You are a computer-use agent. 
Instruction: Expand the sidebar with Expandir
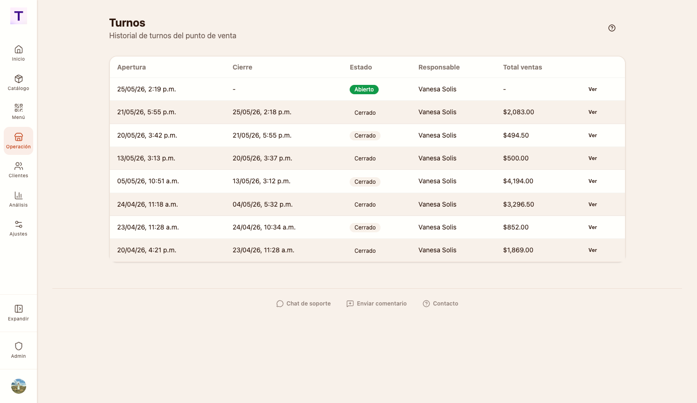coord(19,313)
